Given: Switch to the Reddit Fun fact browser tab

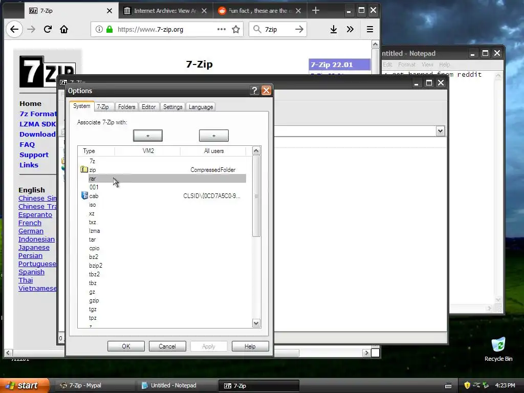Looking at the screenshot, I should coord(259,11).
